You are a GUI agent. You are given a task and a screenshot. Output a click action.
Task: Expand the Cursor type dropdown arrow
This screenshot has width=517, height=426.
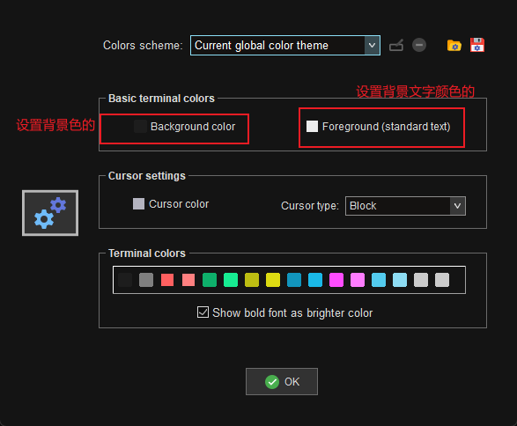pyautogui.click(x=457, y=206)
